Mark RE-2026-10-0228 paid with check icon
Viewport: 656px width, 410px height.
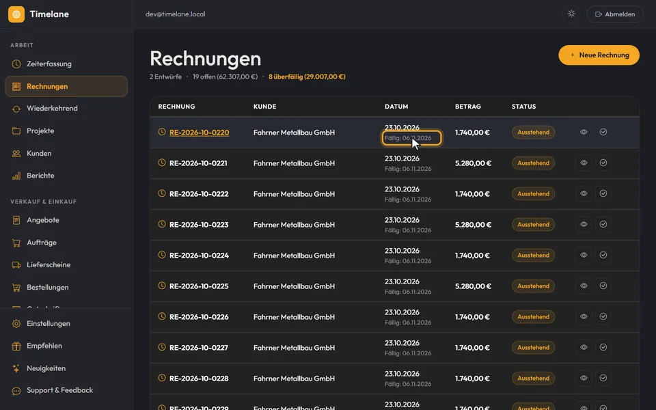pos(603,378)
